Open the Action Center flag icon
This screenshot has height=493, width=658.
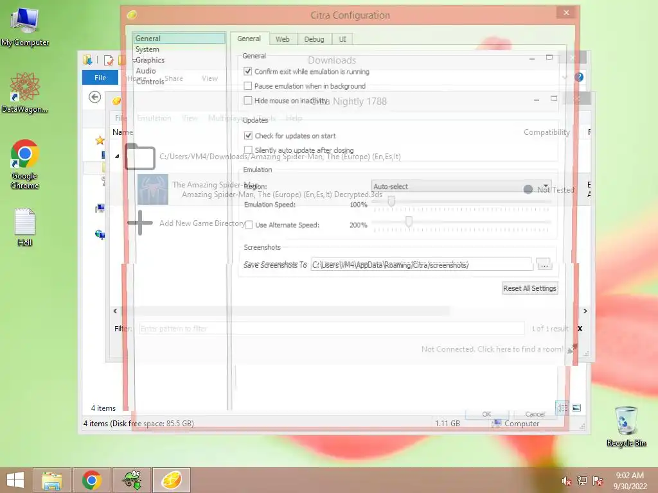pyautogui.click(x=598, y=481)
